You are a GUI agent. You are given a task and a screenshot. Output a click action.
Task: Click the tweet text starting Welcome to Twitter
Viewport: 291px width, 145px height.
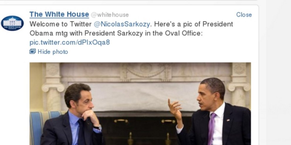pyautogui.click(x=131, y=33)
